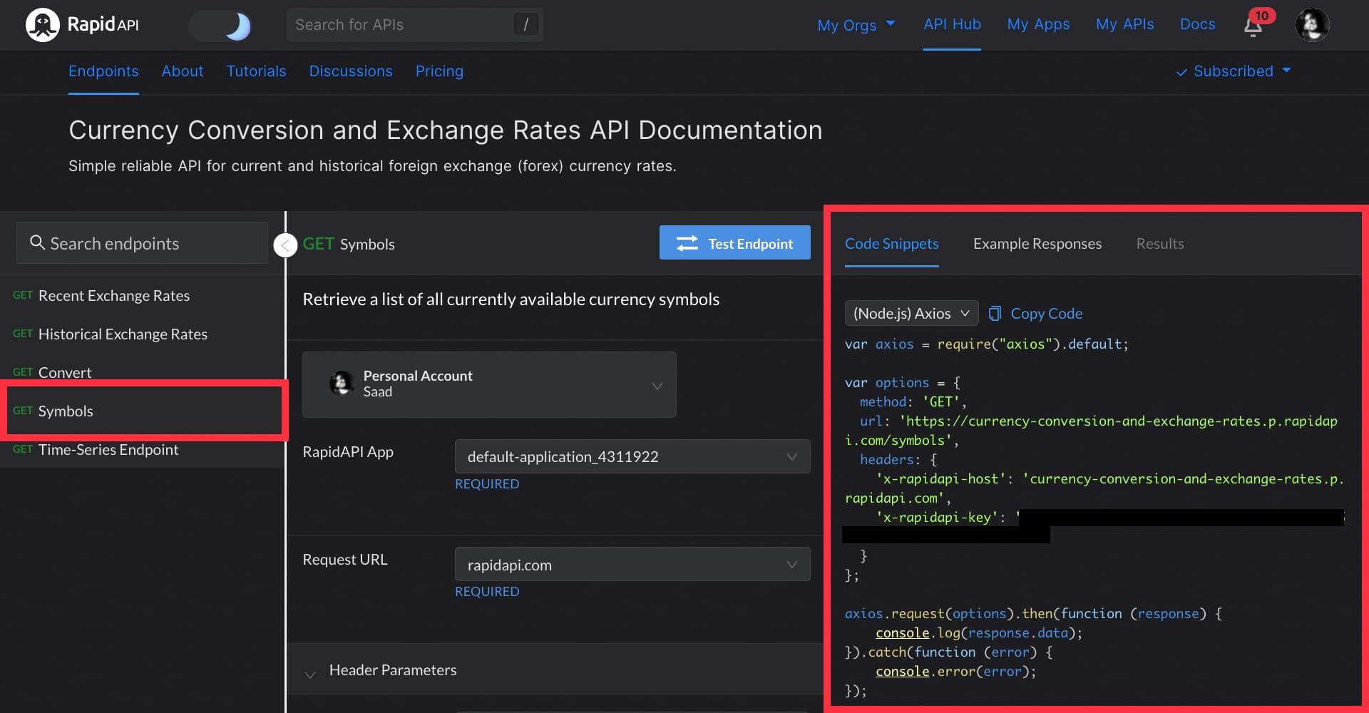Open the notifications bell
1369x713 pixels.
pyautogui.click(x=1253, y=26)
